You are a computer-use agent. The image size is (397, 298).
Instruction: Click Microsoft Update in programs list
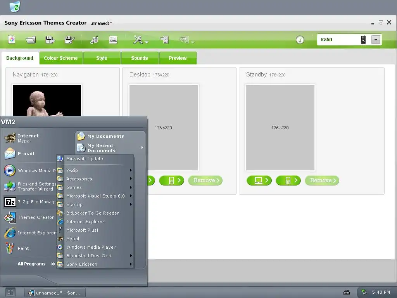[95, 159]
